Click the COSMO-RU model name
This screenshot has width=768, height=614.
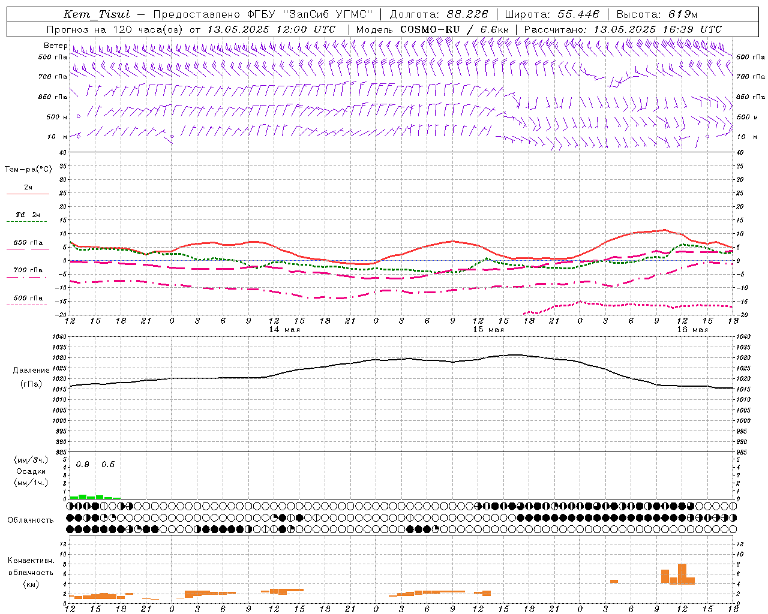430,29
